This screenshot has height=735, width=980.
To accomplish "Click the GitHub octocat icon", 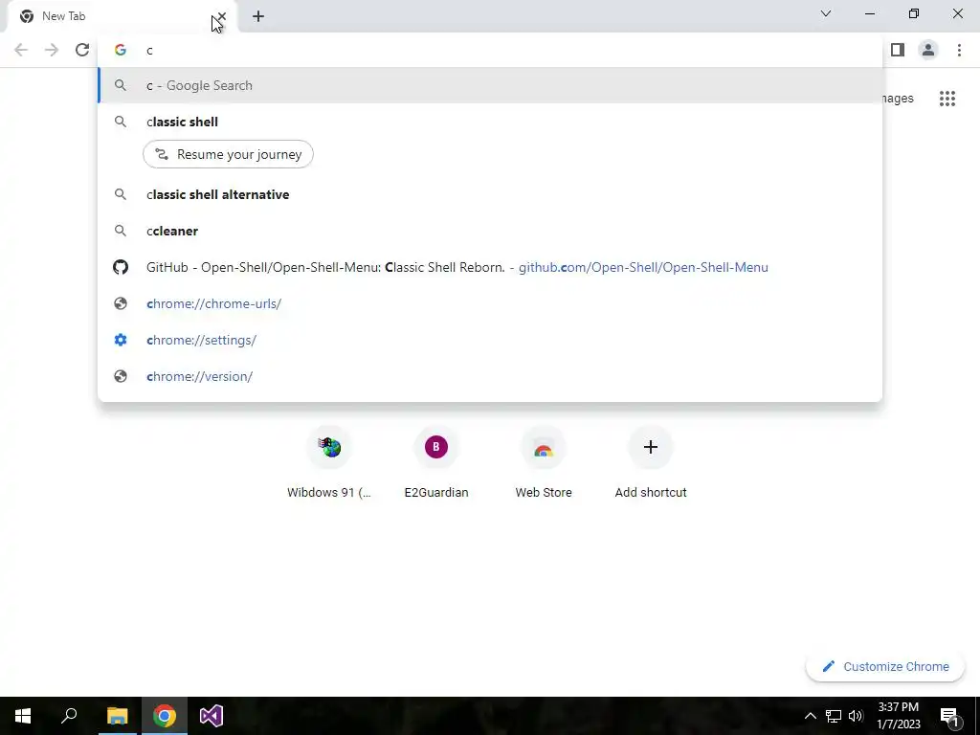I will (121, 267).
